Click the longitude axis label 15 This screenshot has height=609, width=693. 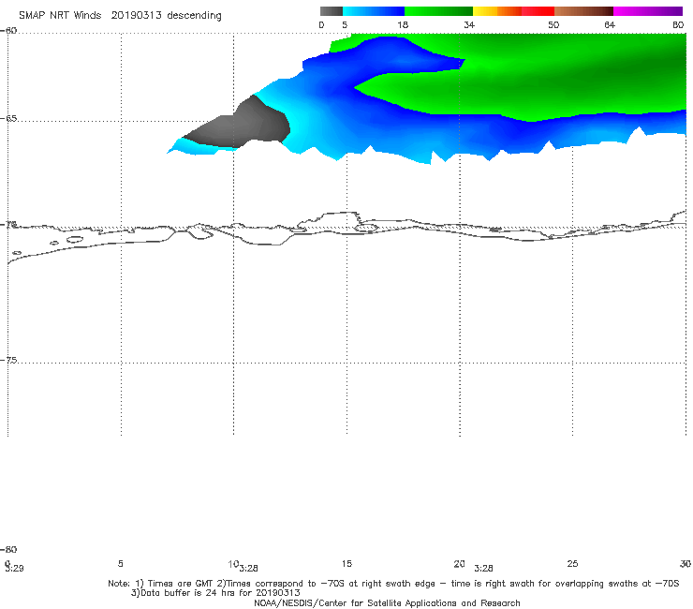click(346, 563)
